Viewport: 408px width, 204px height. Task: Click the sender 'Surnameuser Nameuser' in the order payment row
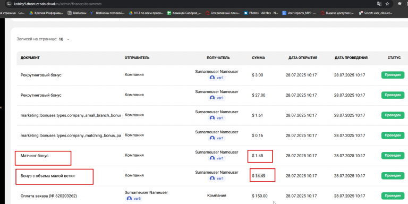pyautogui.click(x=146, y=192)
